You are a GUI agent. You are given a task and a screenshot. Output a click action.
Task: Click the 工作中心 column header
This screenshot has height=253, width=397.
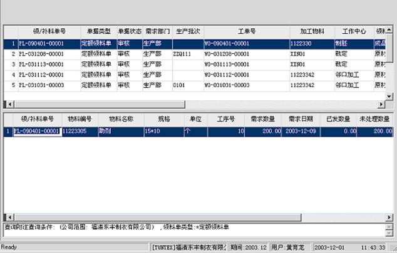pos(353,31)
